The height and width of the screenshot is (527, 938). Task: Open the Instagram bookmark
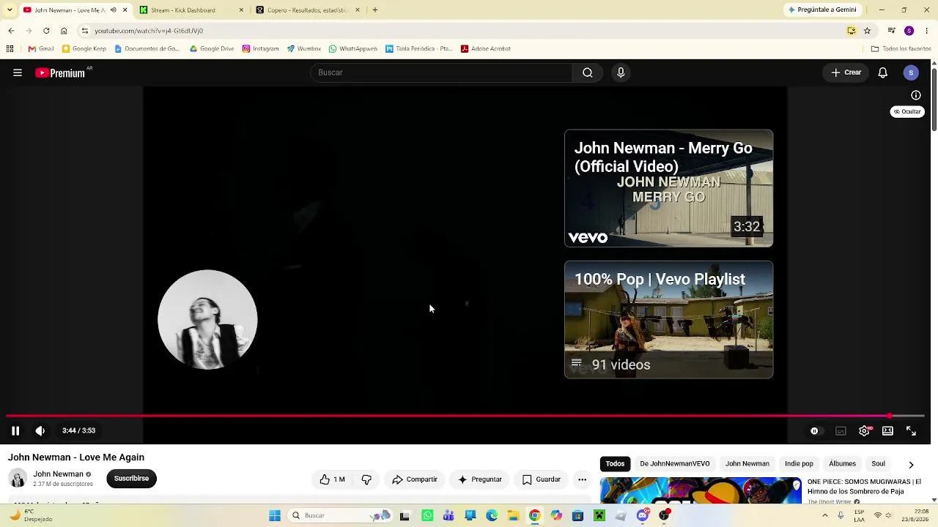pyautogui.click(x=260, y=49)
